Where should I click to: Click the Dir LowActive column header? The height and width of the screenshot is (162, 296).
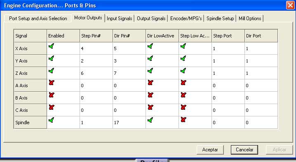162,36
